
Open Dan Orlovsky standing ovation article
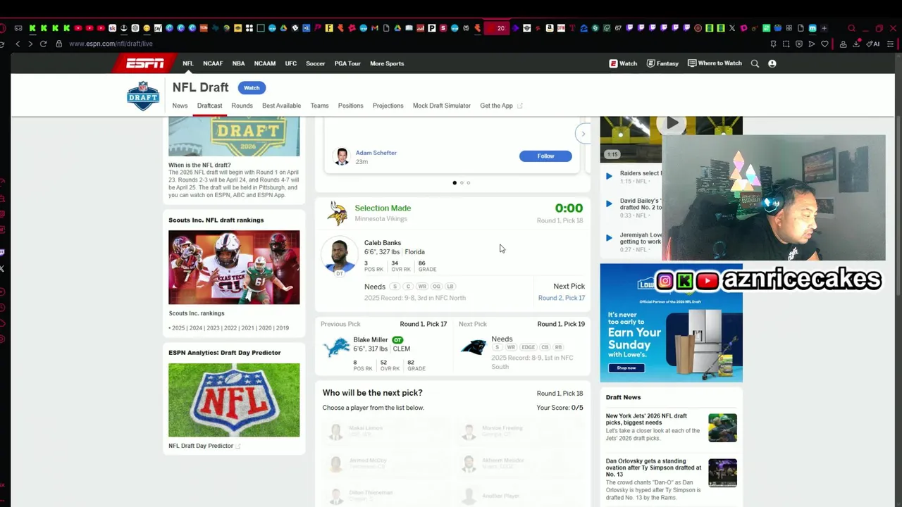tap(655, 468)
